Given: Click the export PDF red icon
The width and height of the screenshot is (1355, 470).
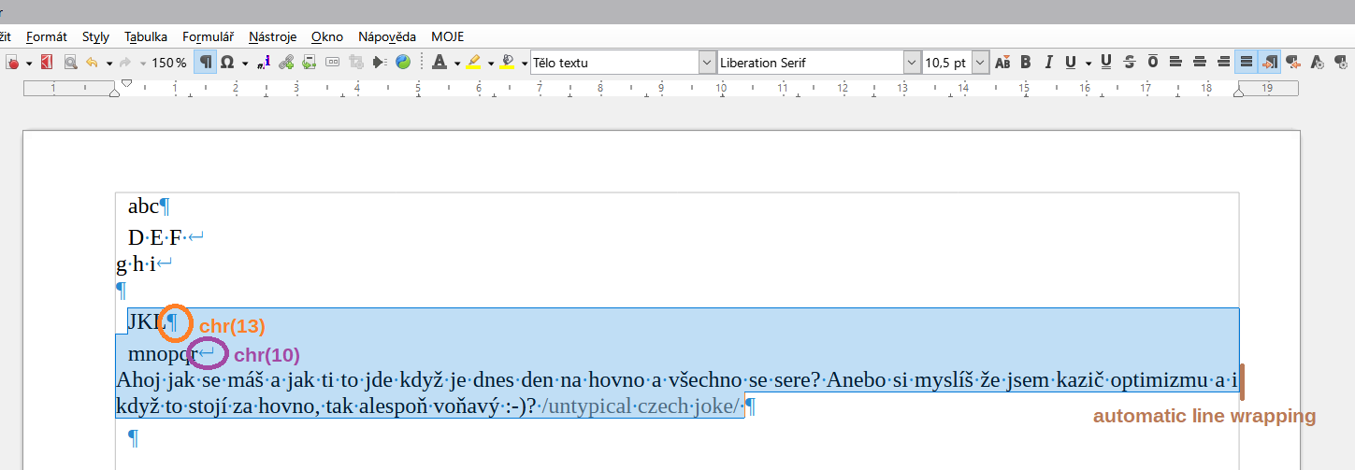Looking at the screenshot, I should (47, 63).
